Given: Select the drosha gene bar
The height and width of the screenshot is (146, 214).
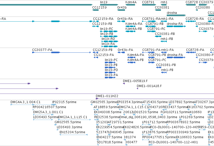Looking at the screenshot, I should point(176,15).
